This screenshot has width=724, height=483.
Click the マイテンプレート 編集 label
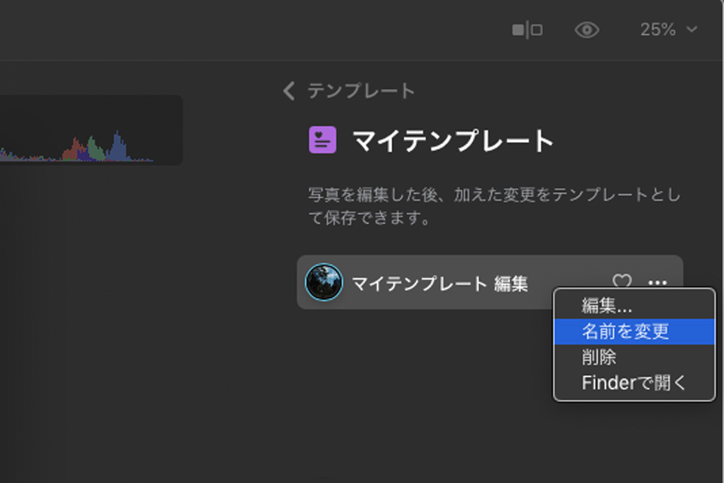coord(440,283)
